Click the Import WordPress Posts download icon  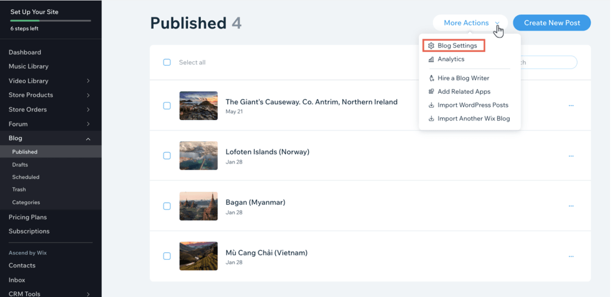[431, 105]
